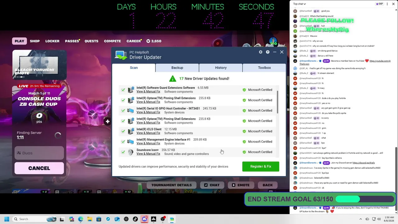Image resolution: width=398 pixels, height=224 pixels.
Task: Click the component icon for Software Guard Extensions
Action: 131,90
